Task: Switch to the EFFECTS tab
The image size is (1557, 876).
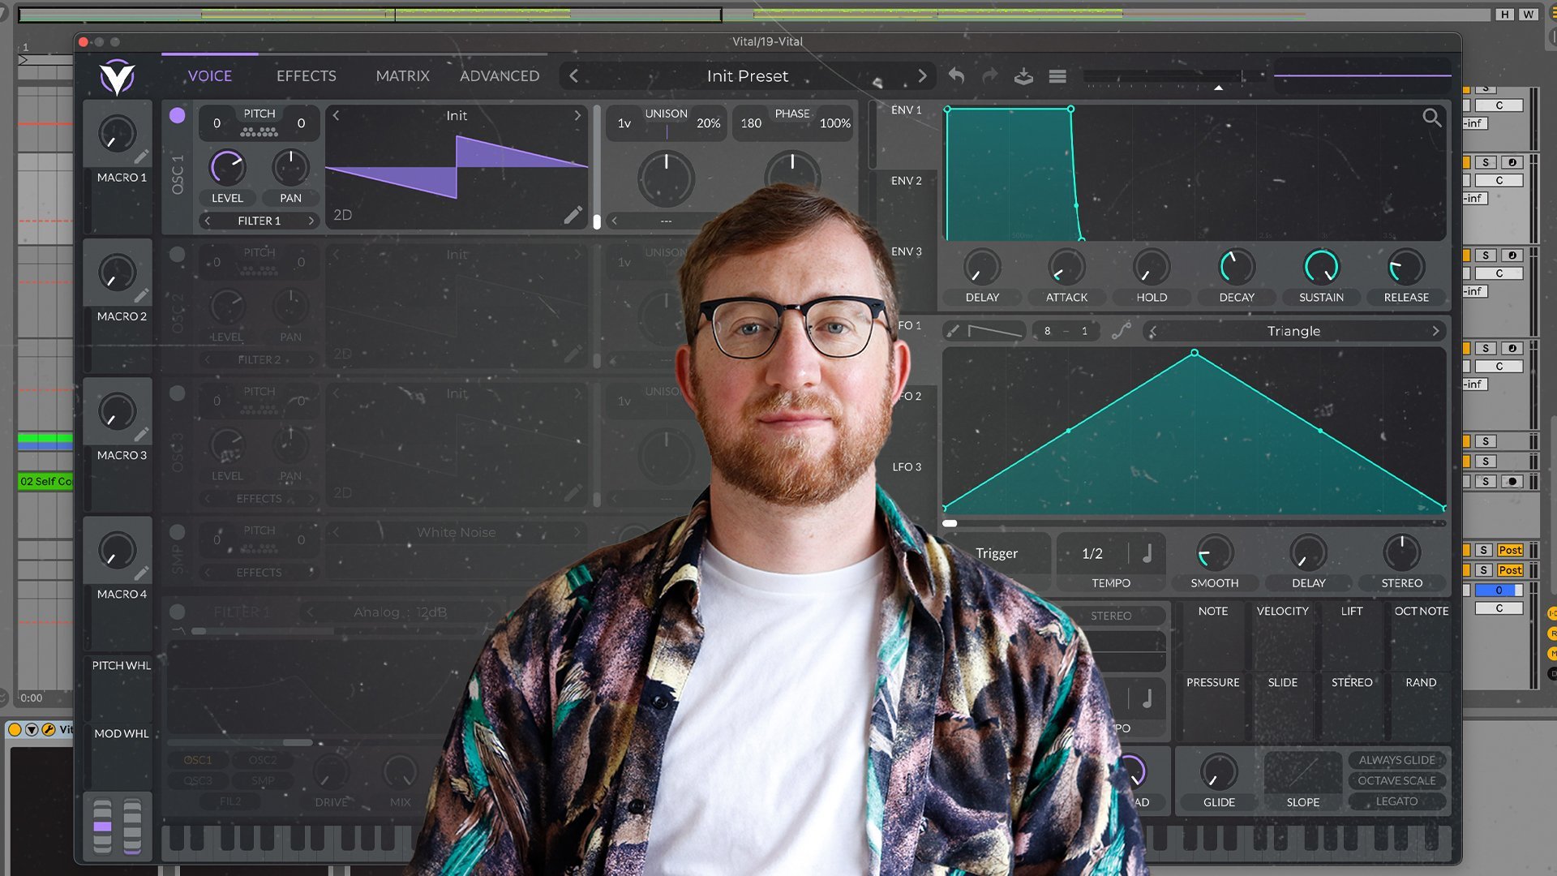Action: (x=306, y=76)
